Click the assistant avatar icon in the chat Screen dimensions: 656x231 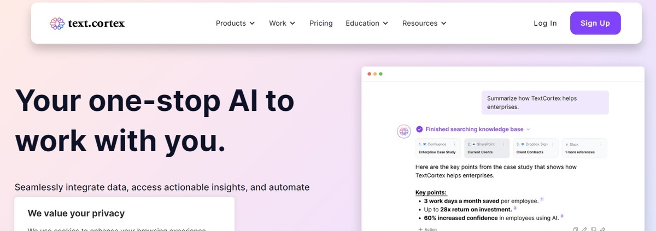tap(403, 131)
